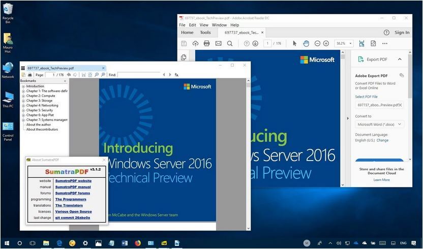Click Sign In in Acrobat Reader
This screenshot has width=423, height=249.
point(402,33)
